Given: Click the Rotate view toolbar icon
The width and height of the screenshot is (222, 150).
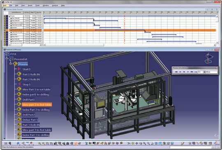Looking at the screenshot, I should pyautogui.click(x=141, y=143).
